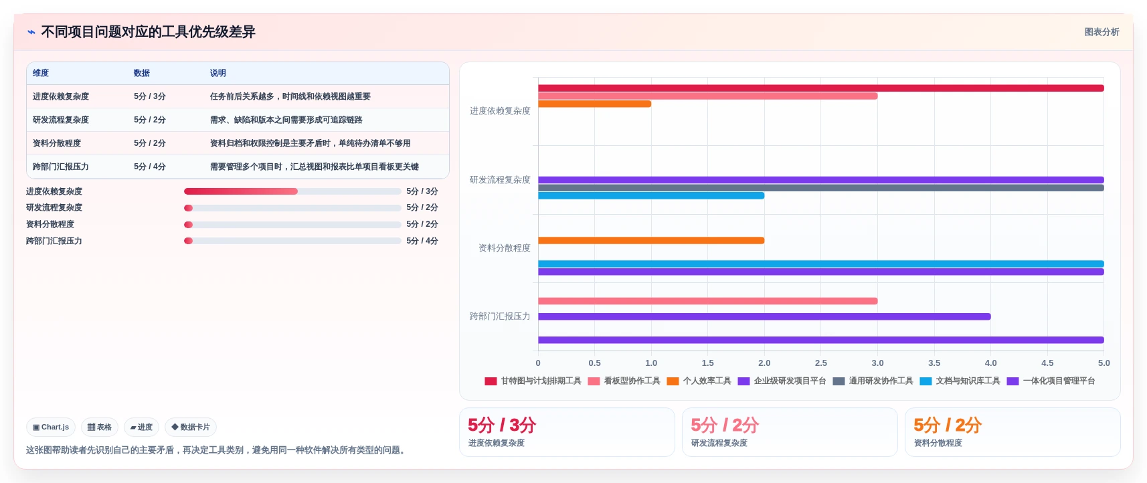Click the 数据 column header
The height and width of the screenshot is (483, 1147).
pyautogui.click(x=141, y=73)
